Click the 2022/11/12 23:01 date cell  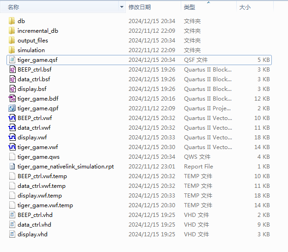click(152, 166)
